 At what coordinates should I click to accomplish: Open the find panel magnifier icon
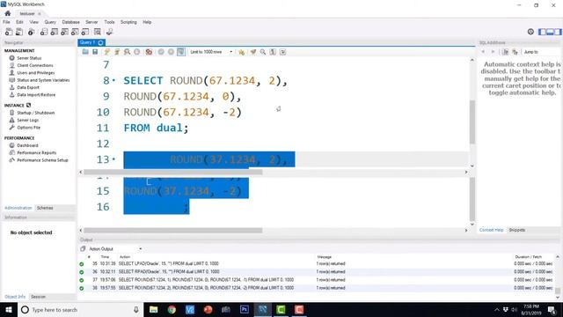(x=263, y=52)
